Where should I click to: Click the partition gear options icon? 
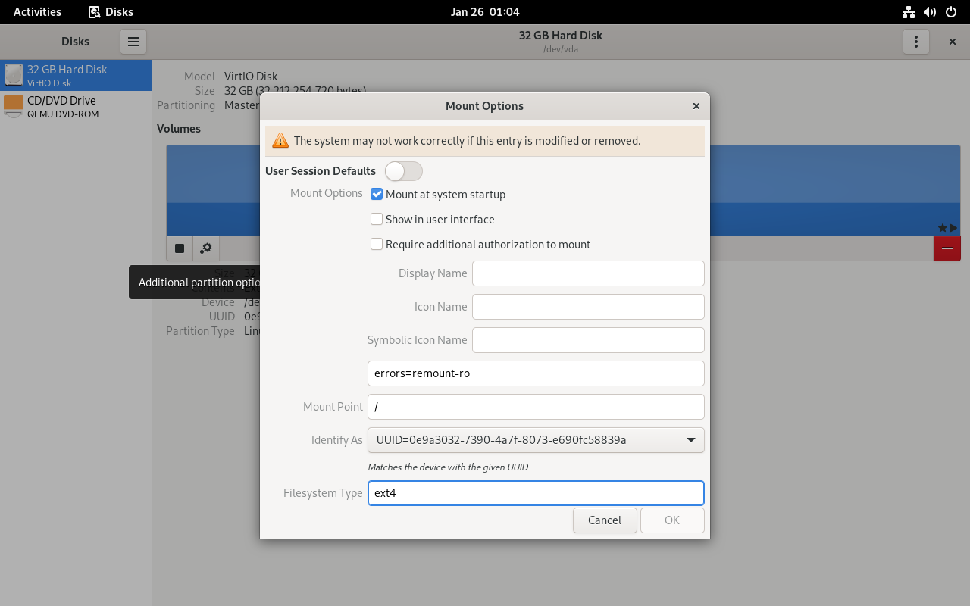coord(205,248)
